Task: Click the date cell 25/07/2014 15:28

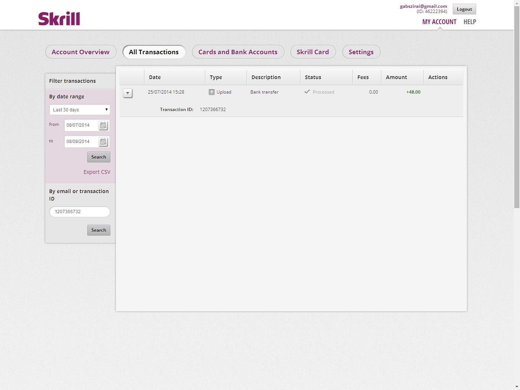Action: [x=166, y=92]
